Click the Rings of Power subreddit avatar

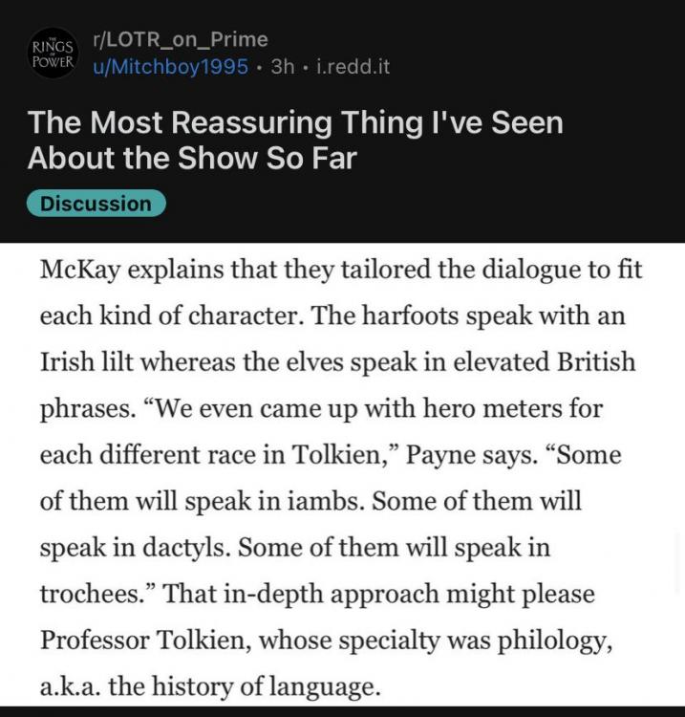tap(54, 54)
